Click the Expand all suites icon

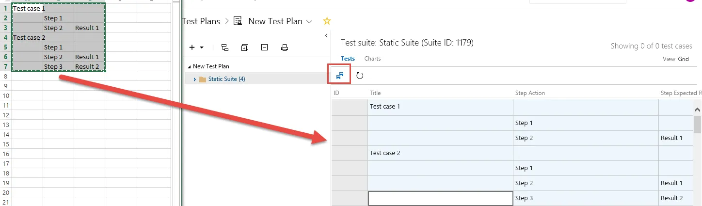[245, 48]
